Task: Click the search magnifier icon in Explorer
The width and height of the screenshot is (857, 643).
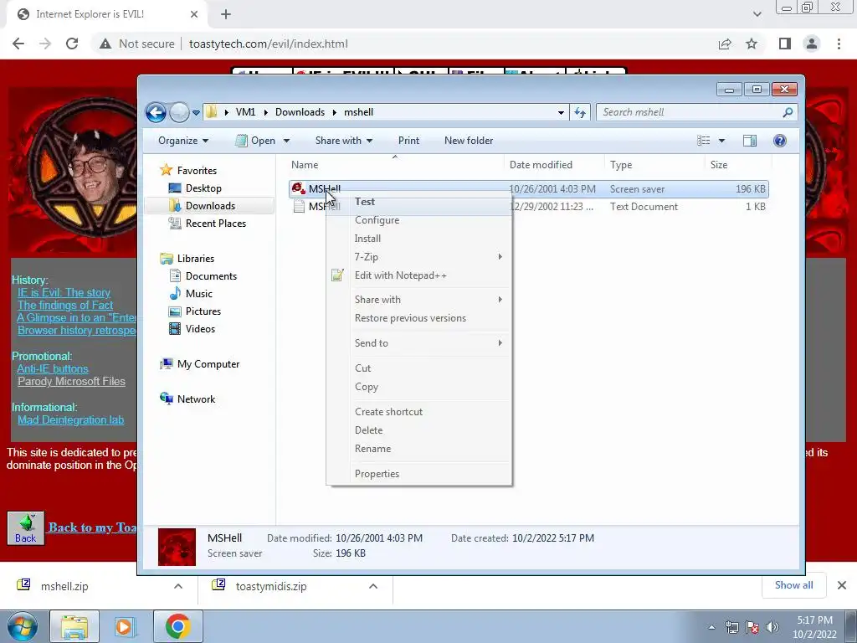Action: pos(788,113)
